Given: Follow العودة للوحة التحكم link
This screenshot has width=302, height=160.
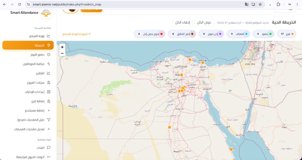Looking at the screenshot, I should pyautogui.click(x=77, y=34).
